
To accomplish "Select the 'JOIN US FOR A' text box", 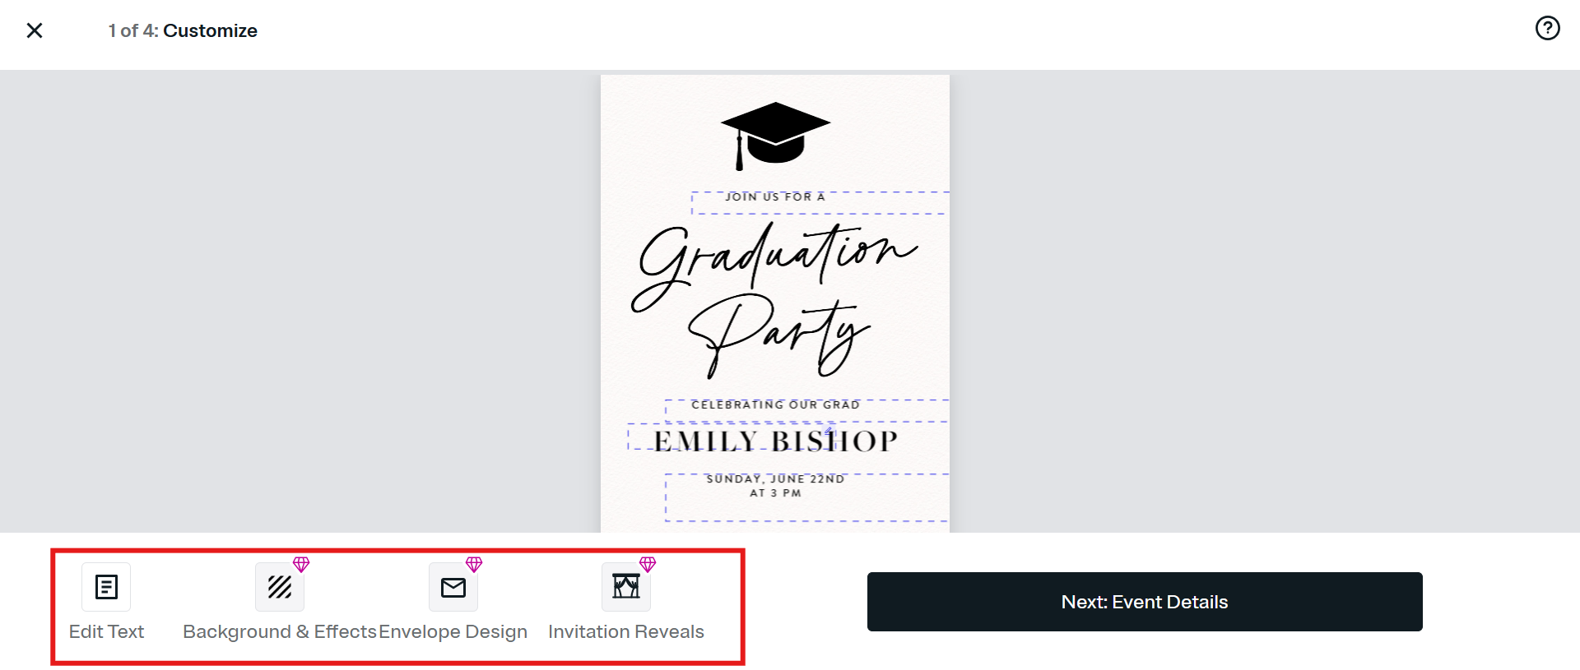I will click(x=775, y=197).
